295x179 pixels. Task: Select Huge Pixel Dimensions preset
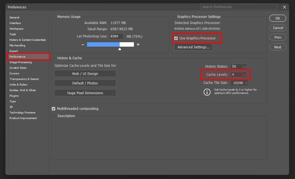point(85,93)
